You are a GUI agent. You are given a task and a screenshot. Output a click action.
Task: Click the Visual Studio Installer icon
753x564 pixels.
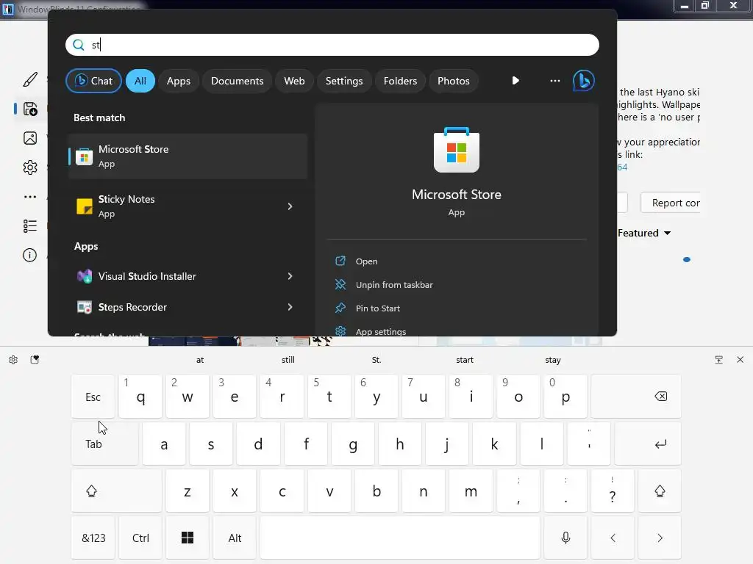85,276
